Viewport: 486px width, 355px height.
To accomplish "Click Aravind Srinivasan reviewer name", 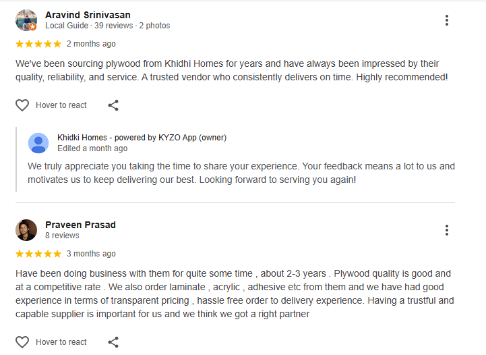I will point(88,14).
